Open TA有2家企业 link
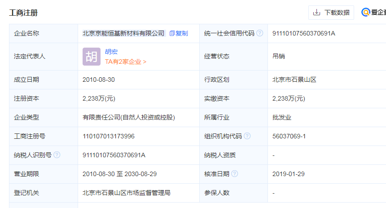This screenshot has width=386, height=208. click(126, 62)
